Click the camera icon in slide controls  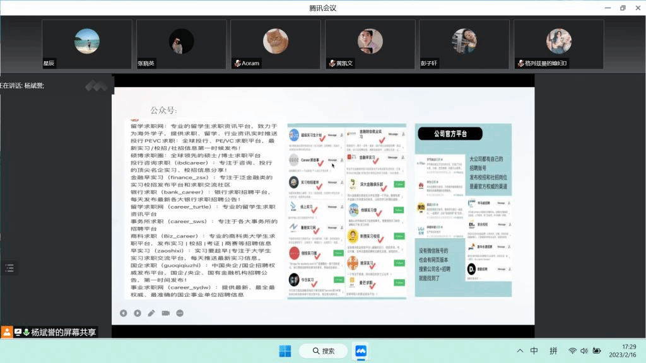pyautogui.click(x=166, y=313)
